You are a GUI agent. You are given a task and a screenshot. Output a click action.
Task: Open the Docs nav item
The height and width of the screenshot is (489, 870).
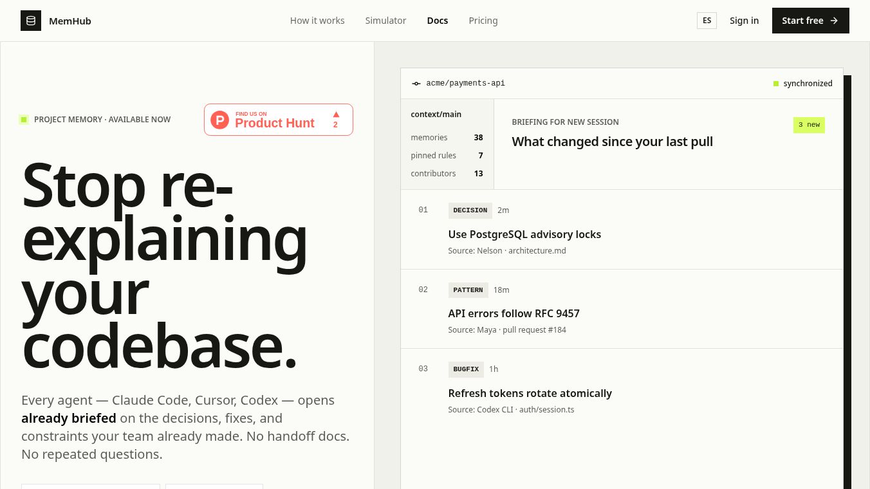(438, 21)
